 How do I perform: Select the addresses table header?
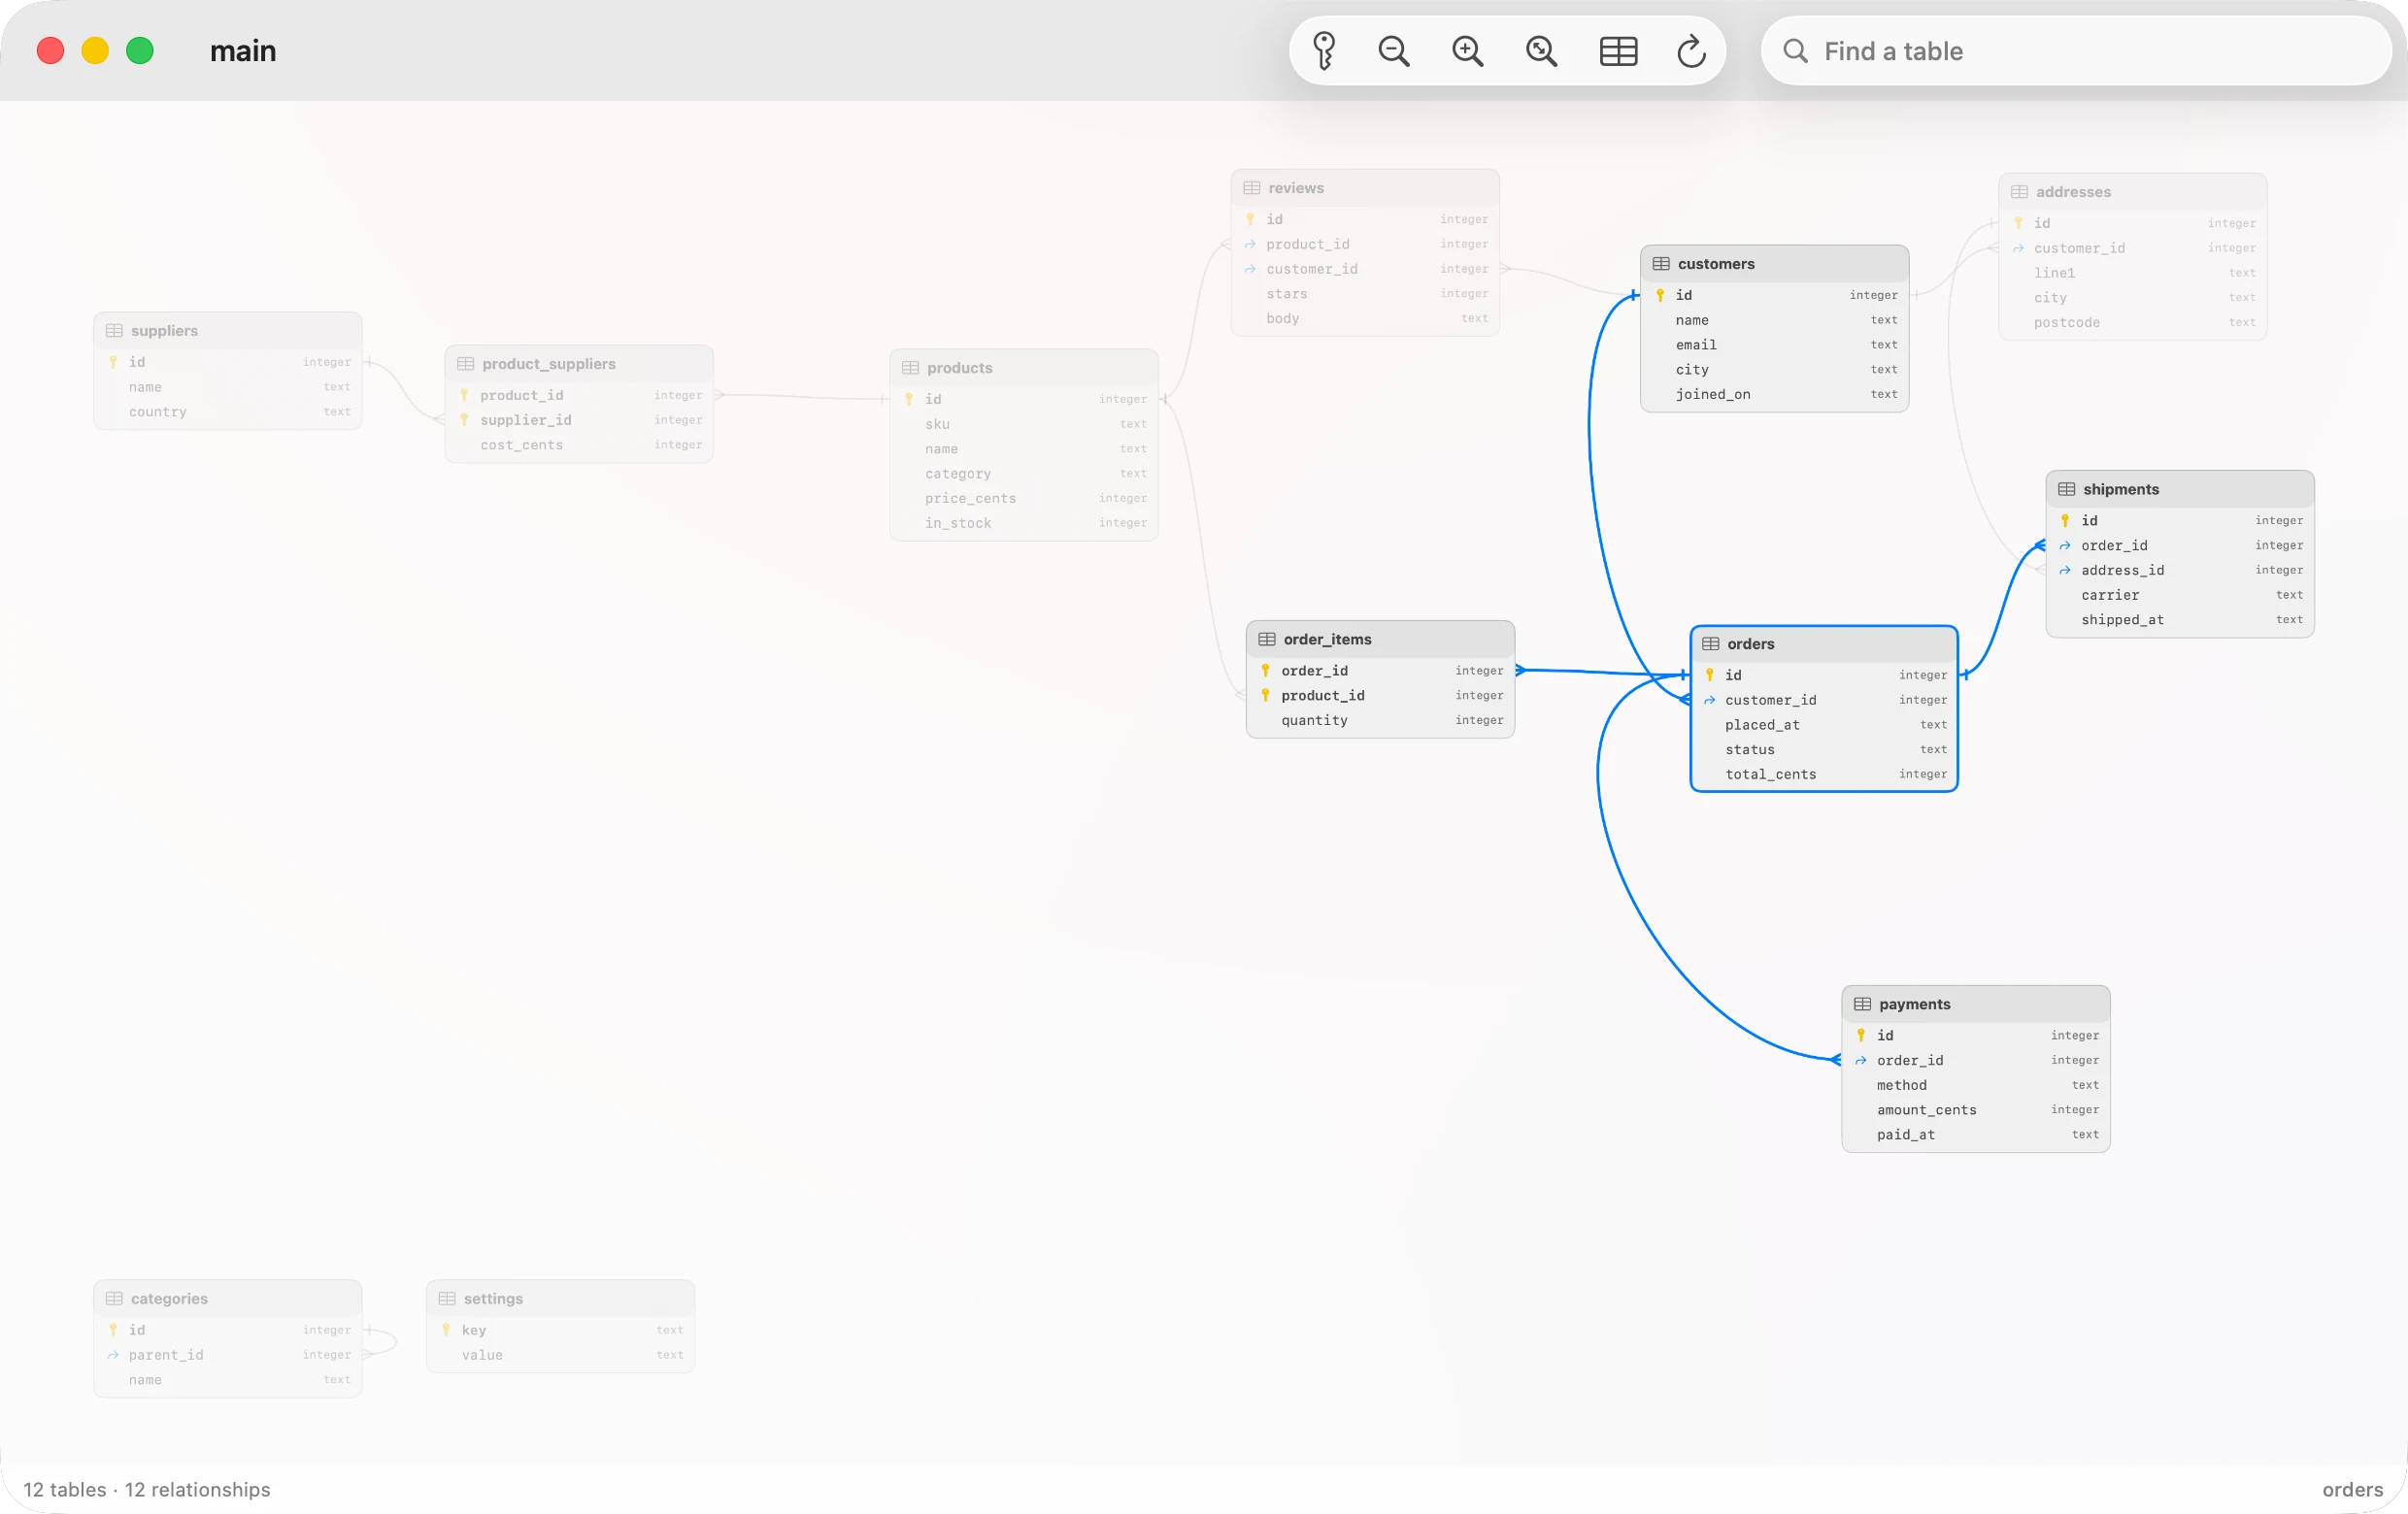(2132, 192)
